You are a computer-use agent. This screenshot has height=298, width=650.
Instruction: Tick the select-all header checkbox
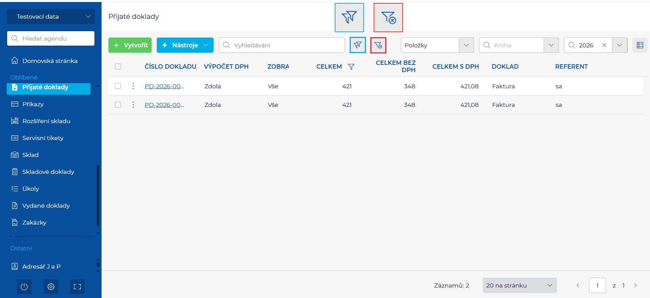point(118,67)
